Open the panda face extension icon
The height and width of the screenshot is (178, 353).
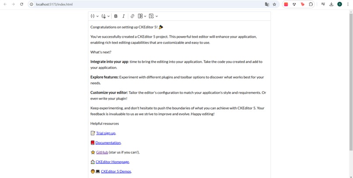coord(294,4)
